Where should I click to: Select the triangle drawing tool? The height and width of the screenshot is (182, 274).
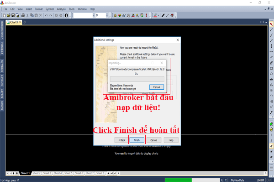click(x=271, y=85)
